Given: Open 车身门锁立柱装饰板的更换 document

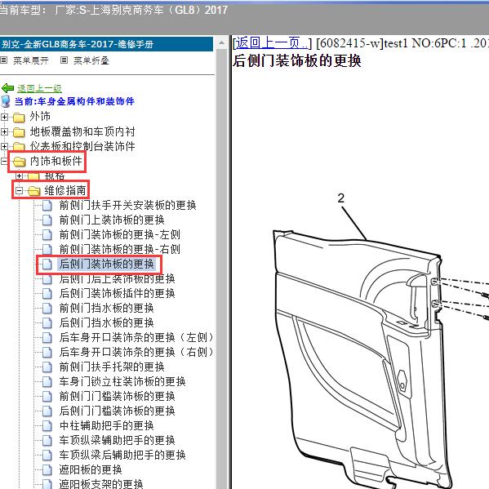Looking at the screenshot, I should point(122,381).
